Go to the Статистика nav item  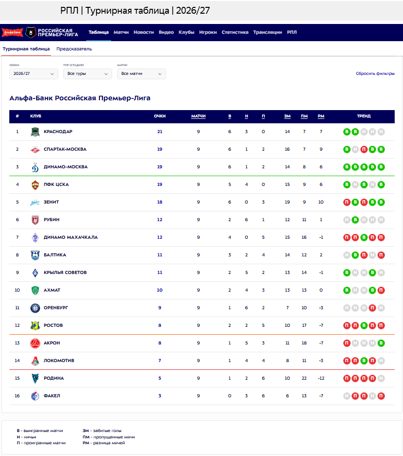coord(235,32)
